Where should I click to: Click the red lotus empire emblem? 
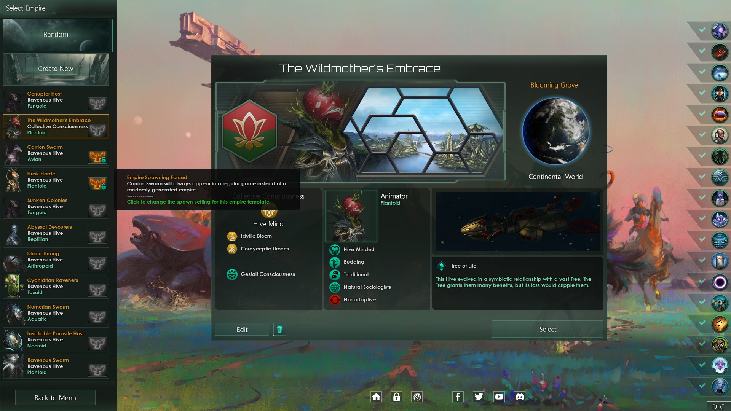(x=249, y=131)
